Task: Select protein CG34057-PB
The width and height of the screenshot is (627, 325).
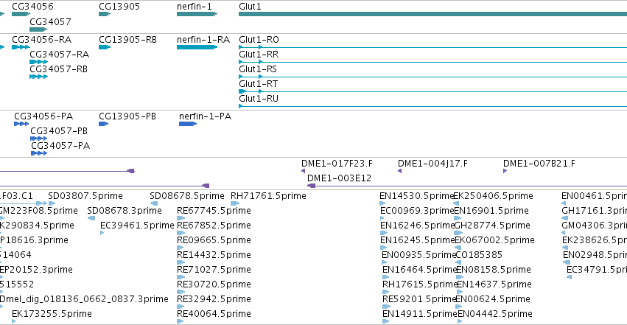Action: [x=59, y=131]
